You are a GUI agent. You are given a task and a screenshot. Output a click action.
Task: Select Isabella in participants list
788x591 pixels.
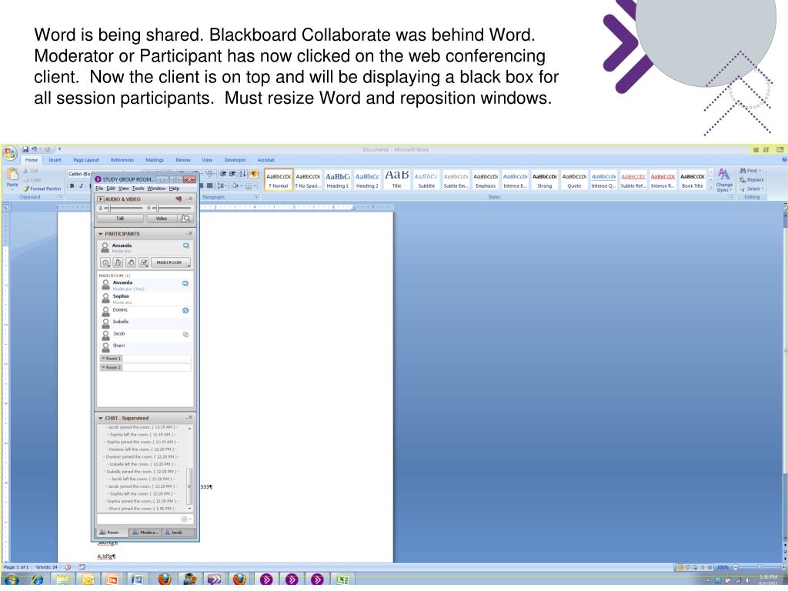coord(145,323)
